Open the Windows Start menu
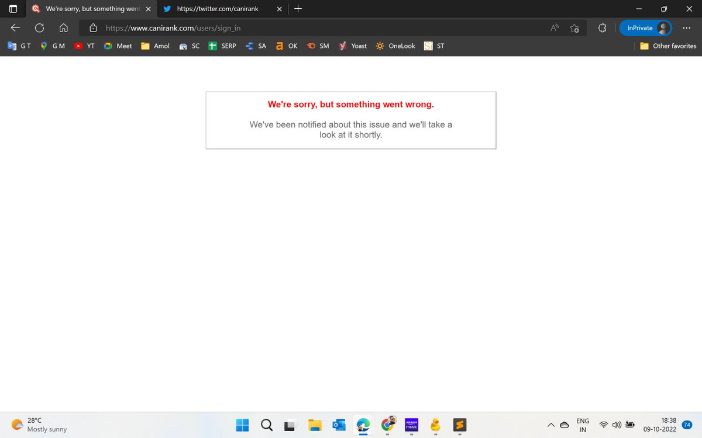The width and height of the screenshot is (702, 438). (242, 425)
